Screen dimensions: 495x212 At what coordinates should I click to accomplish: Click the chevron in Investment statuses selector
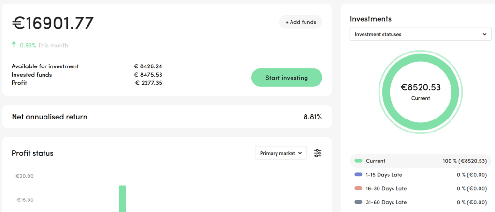click(484, 34)
